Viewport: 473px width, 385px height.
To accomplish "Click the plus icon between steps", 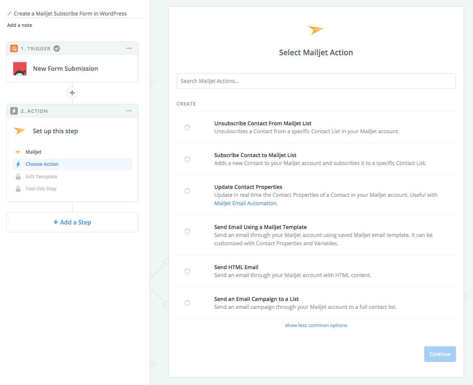I will tap(72, 93).
